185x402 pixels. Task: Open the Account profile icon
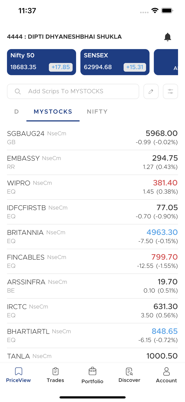[x=166, y=372]
